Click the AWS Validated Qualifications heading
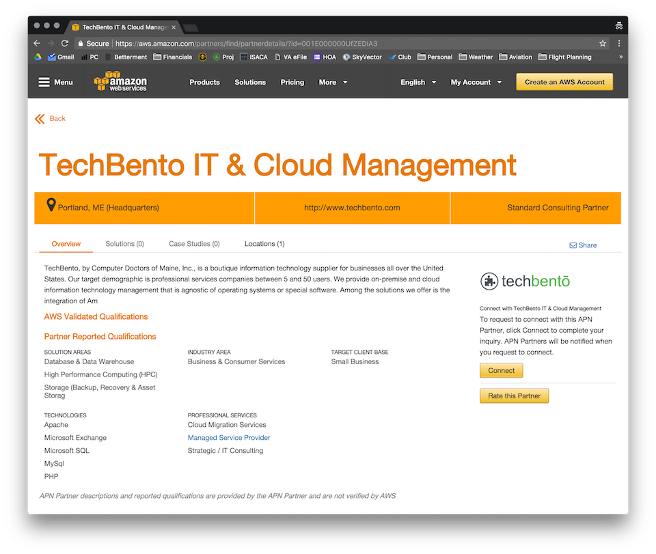This screenshot has height=554, width=656. 96,316
